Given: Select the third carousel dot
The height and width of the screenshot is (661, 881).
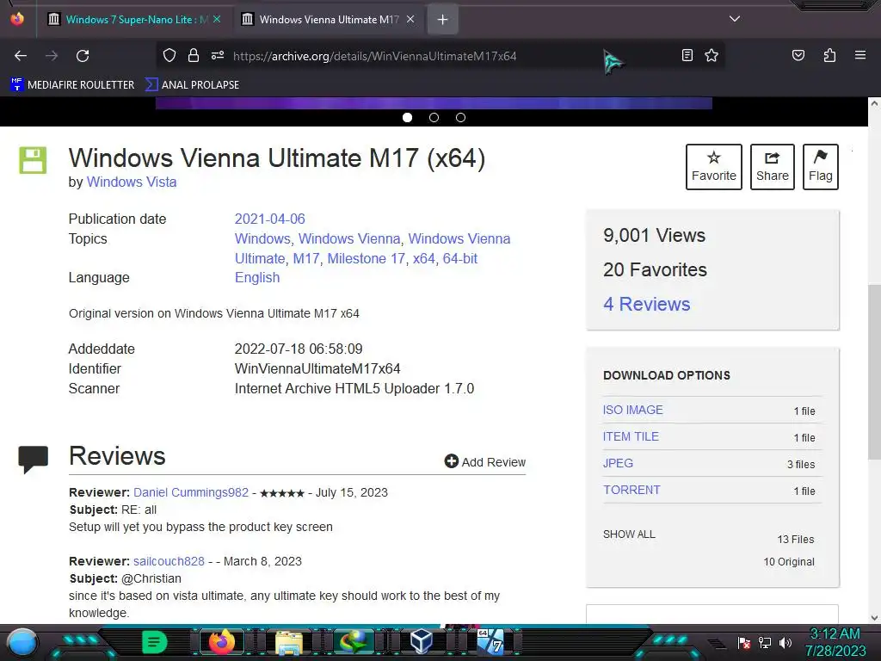Looking at the screenshot, I should coord(461,117).
